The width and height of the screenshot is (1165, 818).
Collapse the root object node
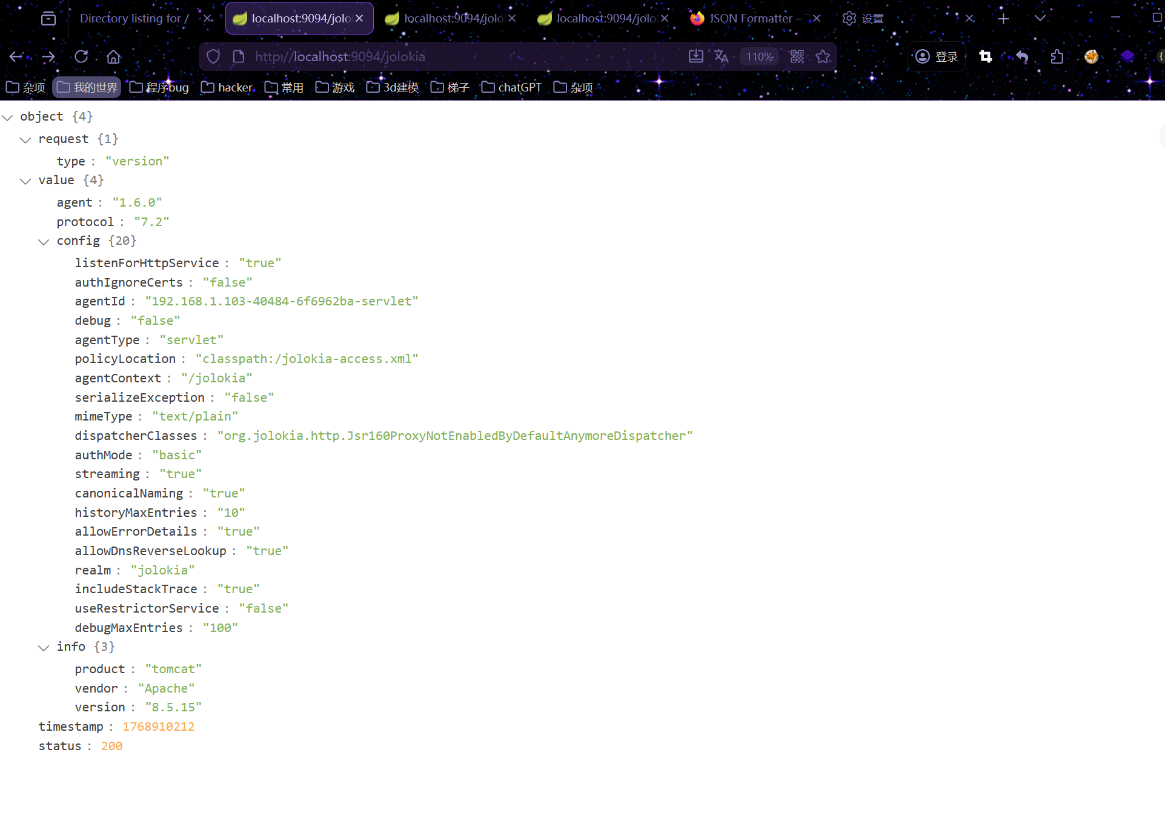pyautogui.click(x=8, y=117)
